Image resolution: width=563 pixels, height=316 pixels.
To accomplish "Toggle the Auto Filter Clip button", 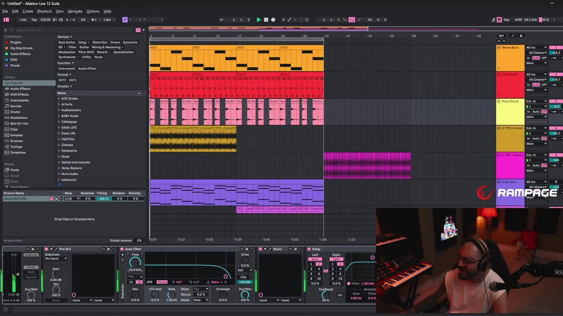I will 243,277.
